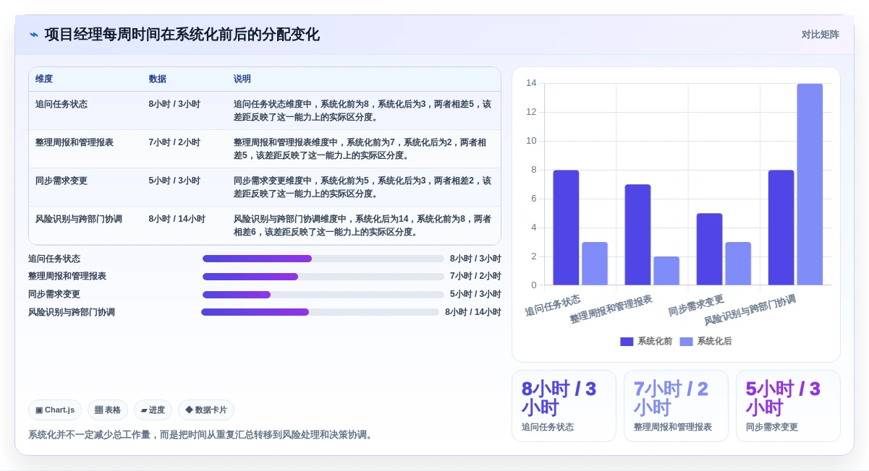Click the 系统化后 bar for 同步需求变更

pos(738,264)
